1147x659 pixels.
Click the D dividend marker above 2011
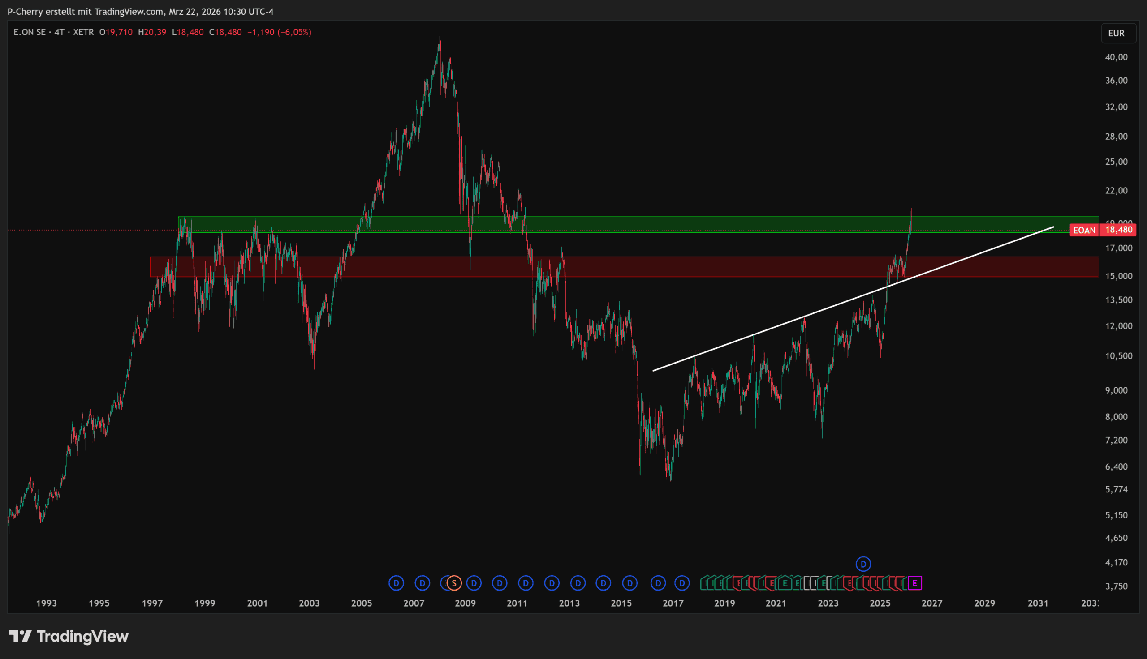point(526,583)
